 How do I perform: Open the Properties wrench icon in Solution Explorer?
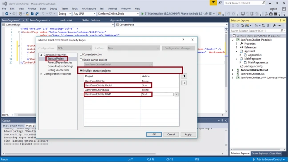click(274, 26)
